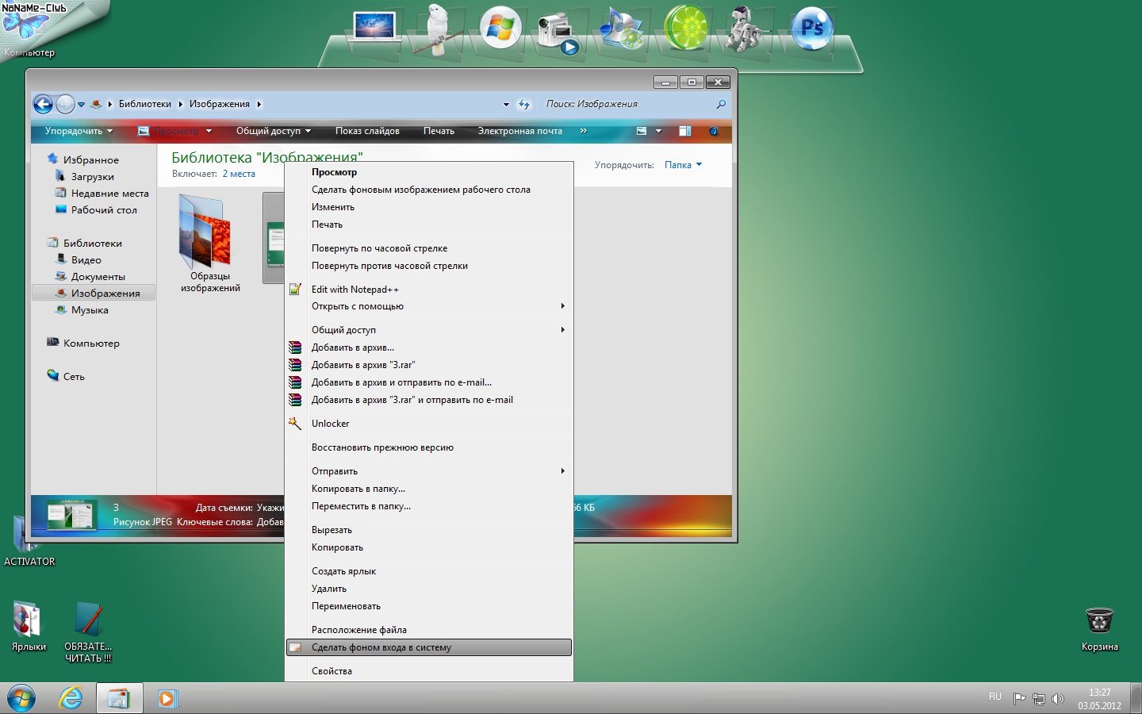Toggle the preview pane icon in toolbar

(x=684, y=131)
